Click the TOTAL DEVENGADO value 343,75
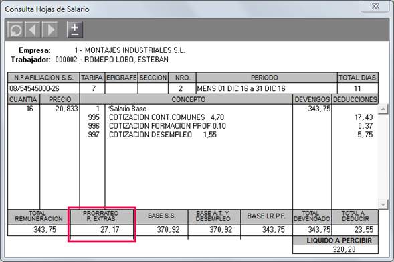 (x=319, y=230)
